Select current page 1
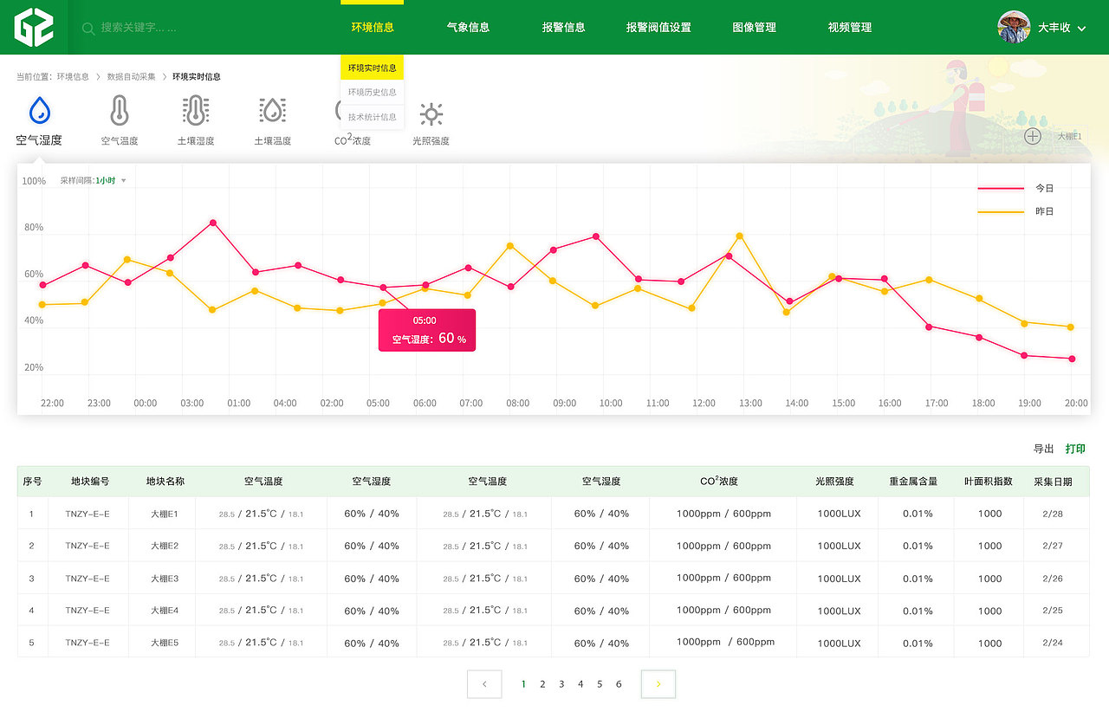Viewport: 1109px width, 718px height. [x=523, y=684]
